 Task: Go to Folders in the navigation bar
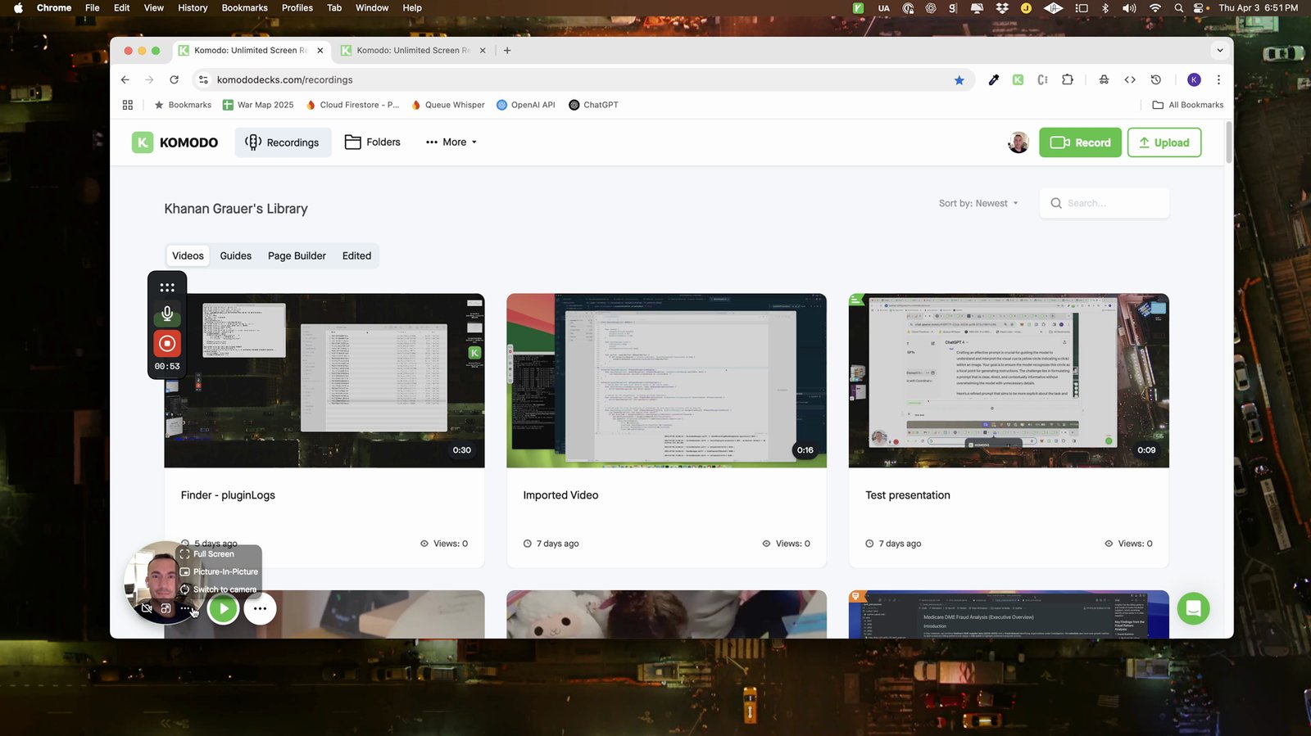pos(373,142)
